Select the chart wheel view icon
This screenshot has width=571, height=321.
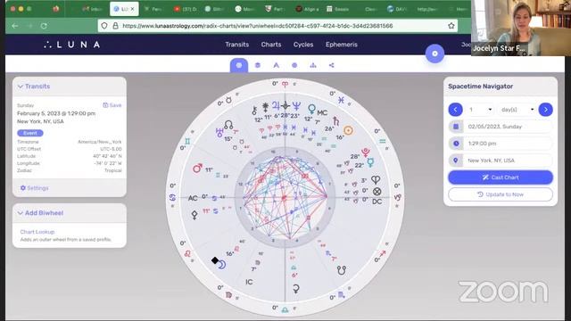pos(239,65)
